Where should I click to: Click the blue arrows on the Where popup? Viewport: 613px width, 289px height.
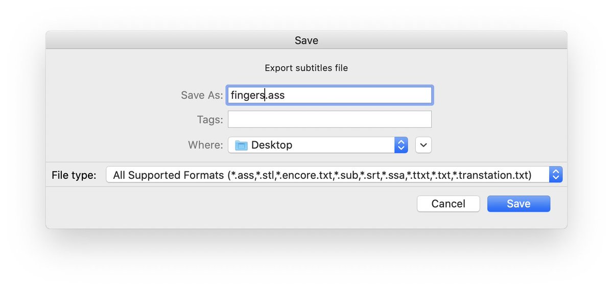tap(401, 145)
